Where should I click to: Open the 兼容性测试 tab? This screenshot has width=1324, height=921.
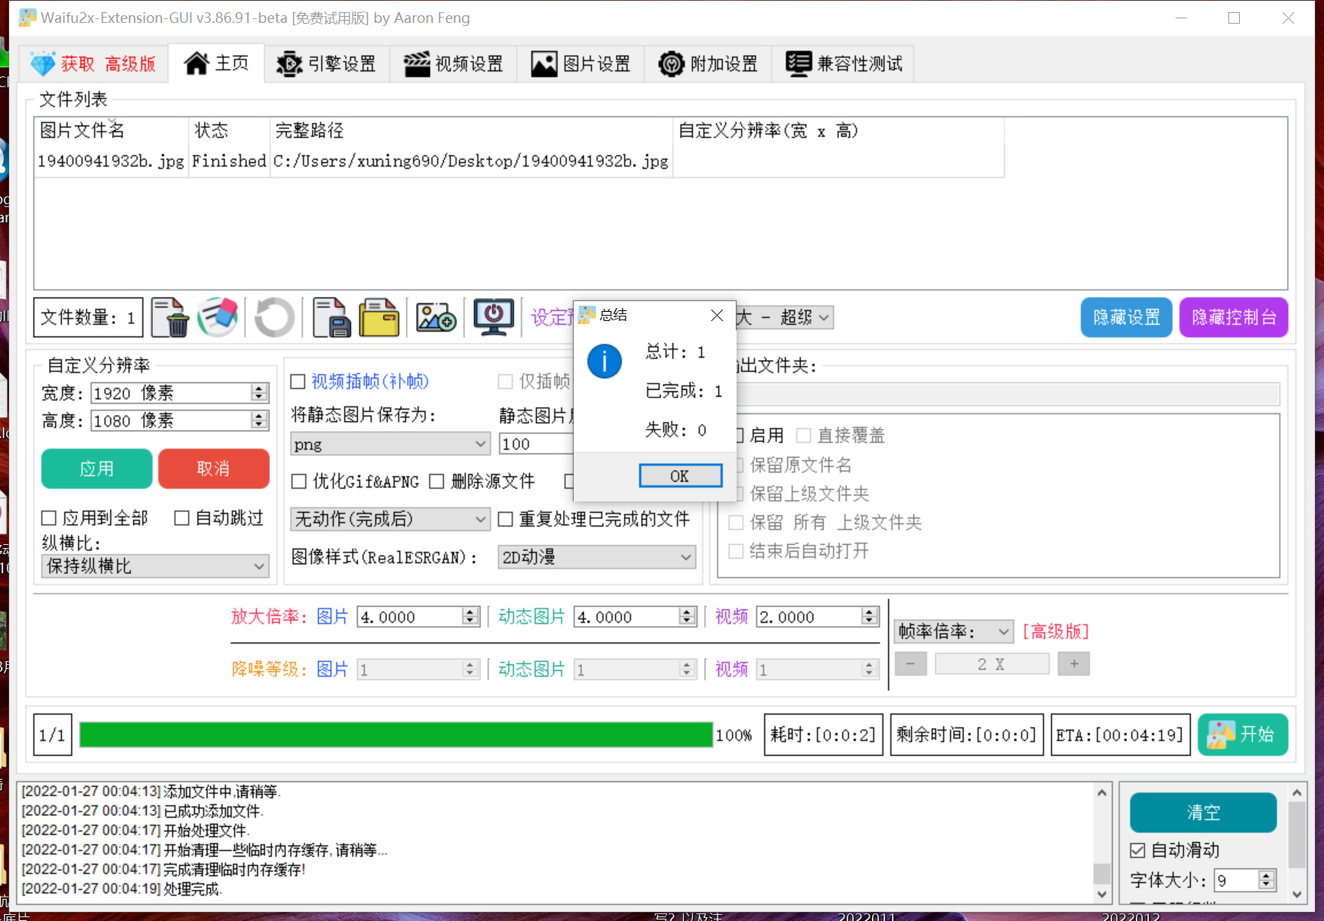tap(844, 63)
